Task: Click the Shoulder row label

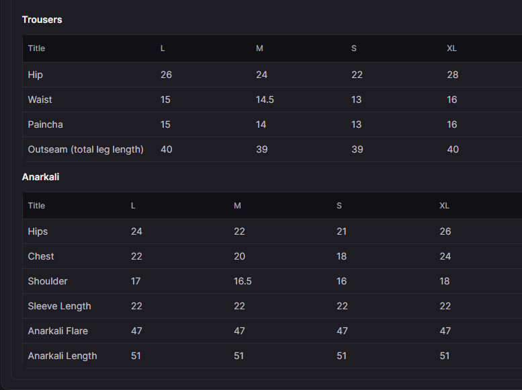Action: click(x=48, y=281)
